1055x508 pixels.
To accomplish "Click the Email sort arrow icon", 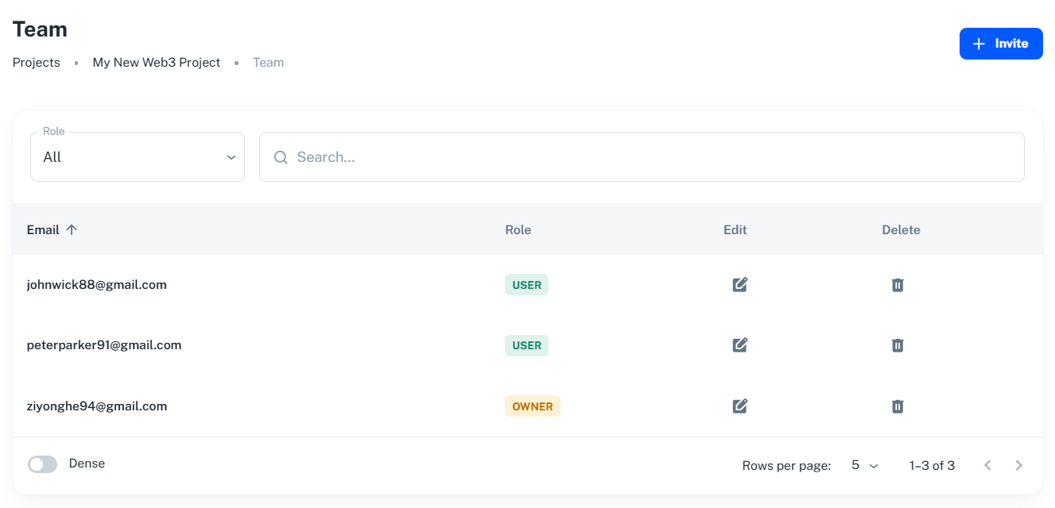I will (72, 229).
